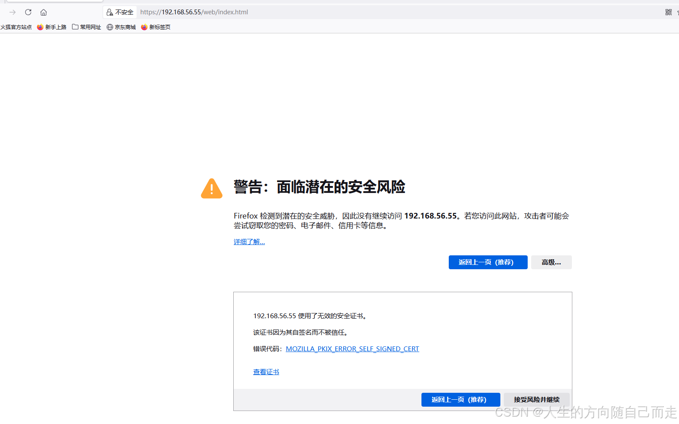Click the 警告：面临潜在的安全风险 heading

320,187
